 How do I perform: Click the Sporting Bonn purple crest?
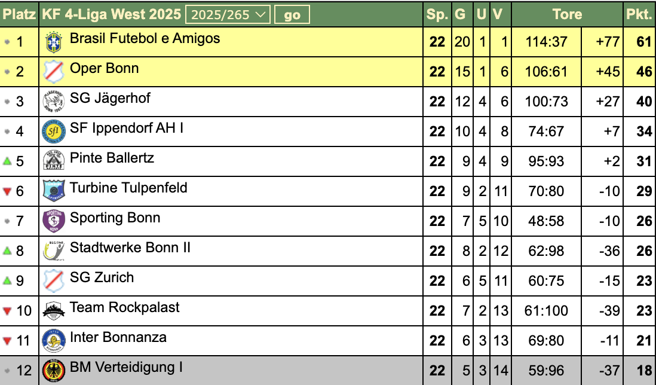click(x=54, y=221)
